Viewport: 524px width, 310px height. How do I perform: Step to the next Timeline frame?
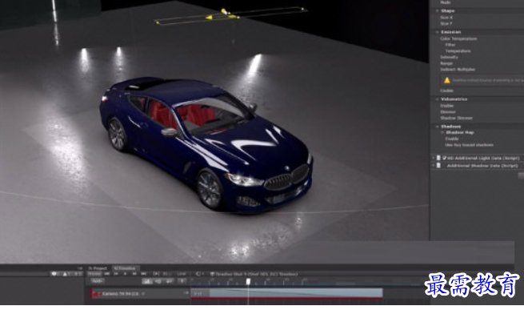click(134, 274)
